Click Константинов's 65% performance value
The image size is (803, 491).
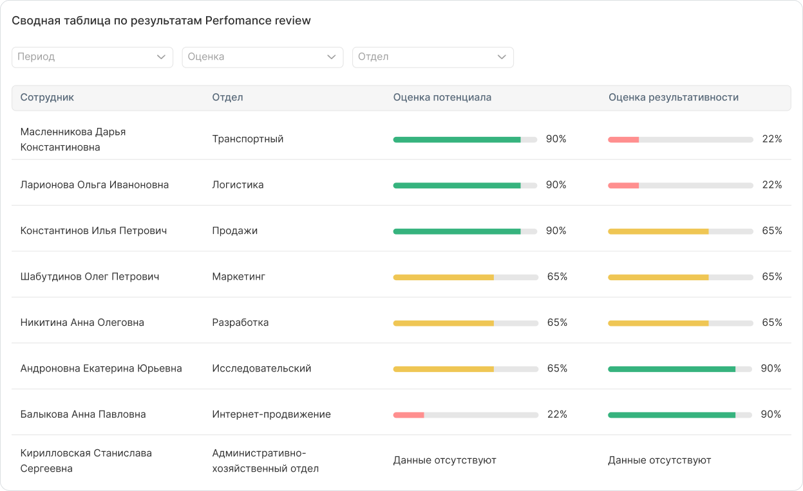pyautogui.click(x=772, y=231)
